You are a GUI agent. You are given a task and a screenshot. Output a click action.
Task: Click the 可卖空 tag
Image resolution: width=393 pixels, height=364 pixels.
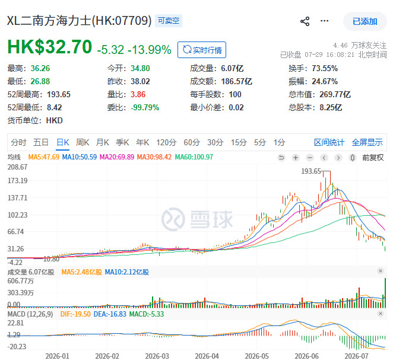(x=169, y=21)
